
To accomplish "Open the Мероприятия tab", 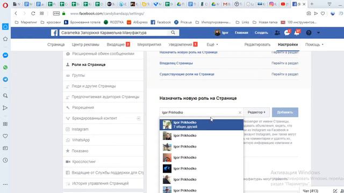I will [149, 44].
